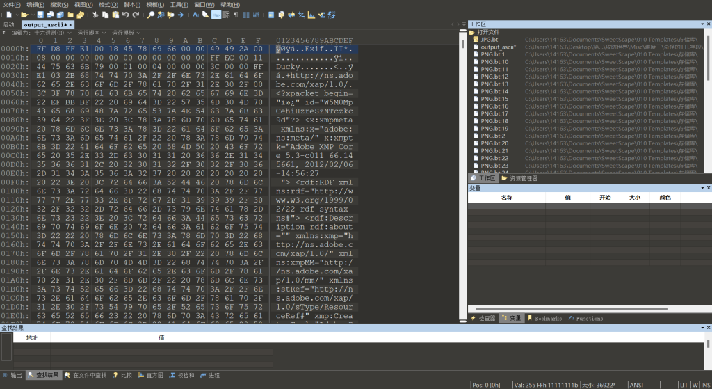This screenshot has width=712, height=389.
Task: Click the blue Goto arrow icon
Action: click(181, 14)
